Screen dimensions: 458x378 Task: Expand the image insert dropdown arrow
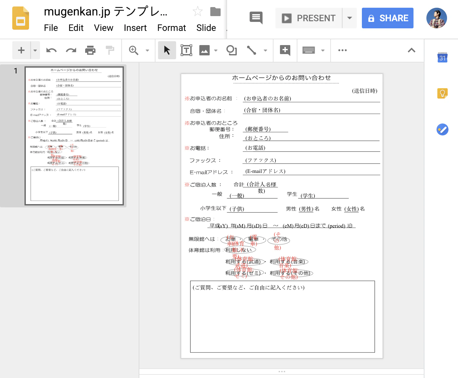coord(216,50)
